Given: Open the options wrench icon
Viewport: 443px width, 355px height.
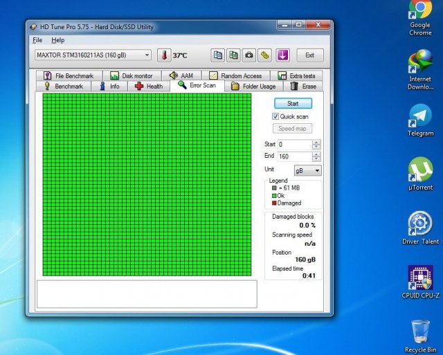Looking at the screenshot, I should click(x=264, y=55).
